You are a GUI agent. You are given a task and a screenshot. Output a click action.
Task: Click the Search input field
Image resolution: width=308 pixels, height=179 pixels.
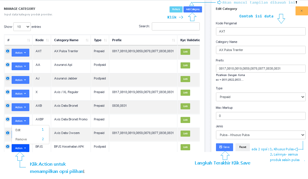pyautogui.click(x=176, y=26)
